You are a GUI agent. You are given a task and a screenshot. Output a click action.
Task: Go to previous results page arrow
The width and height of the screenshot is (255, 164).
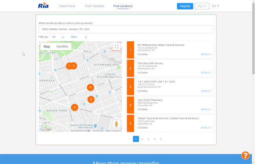click(129, 139)
